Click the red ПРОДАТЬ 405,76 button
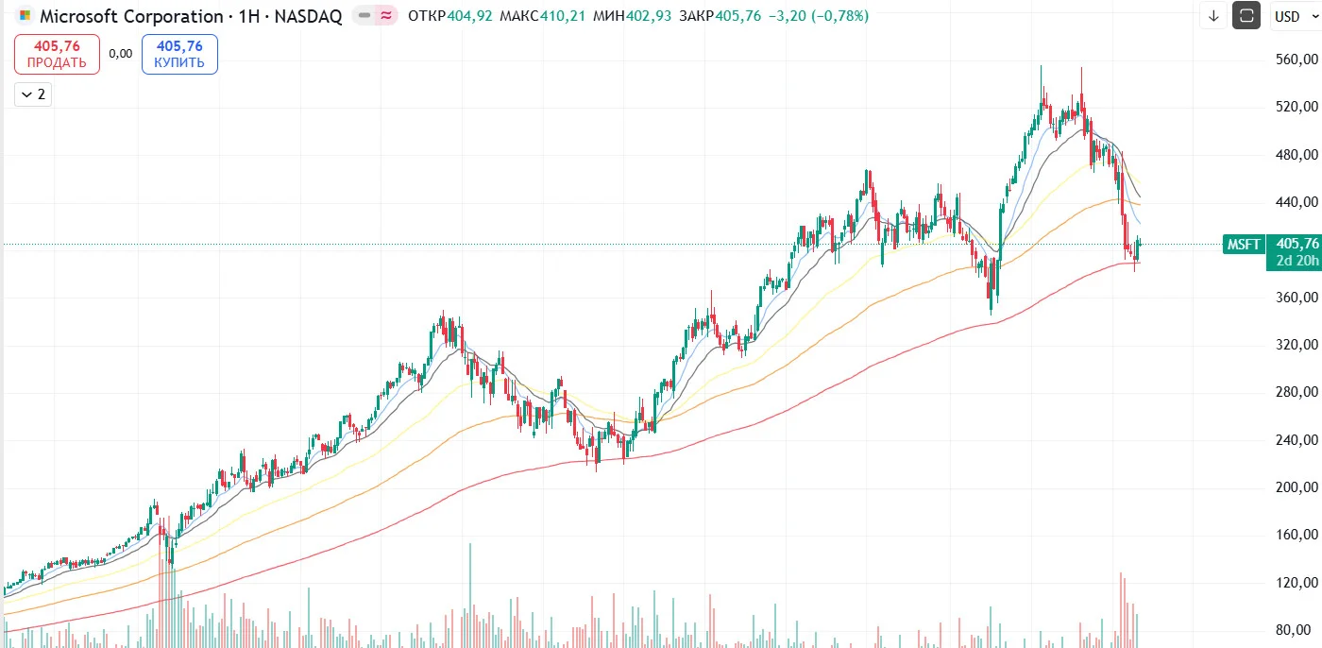 [57, 54]
